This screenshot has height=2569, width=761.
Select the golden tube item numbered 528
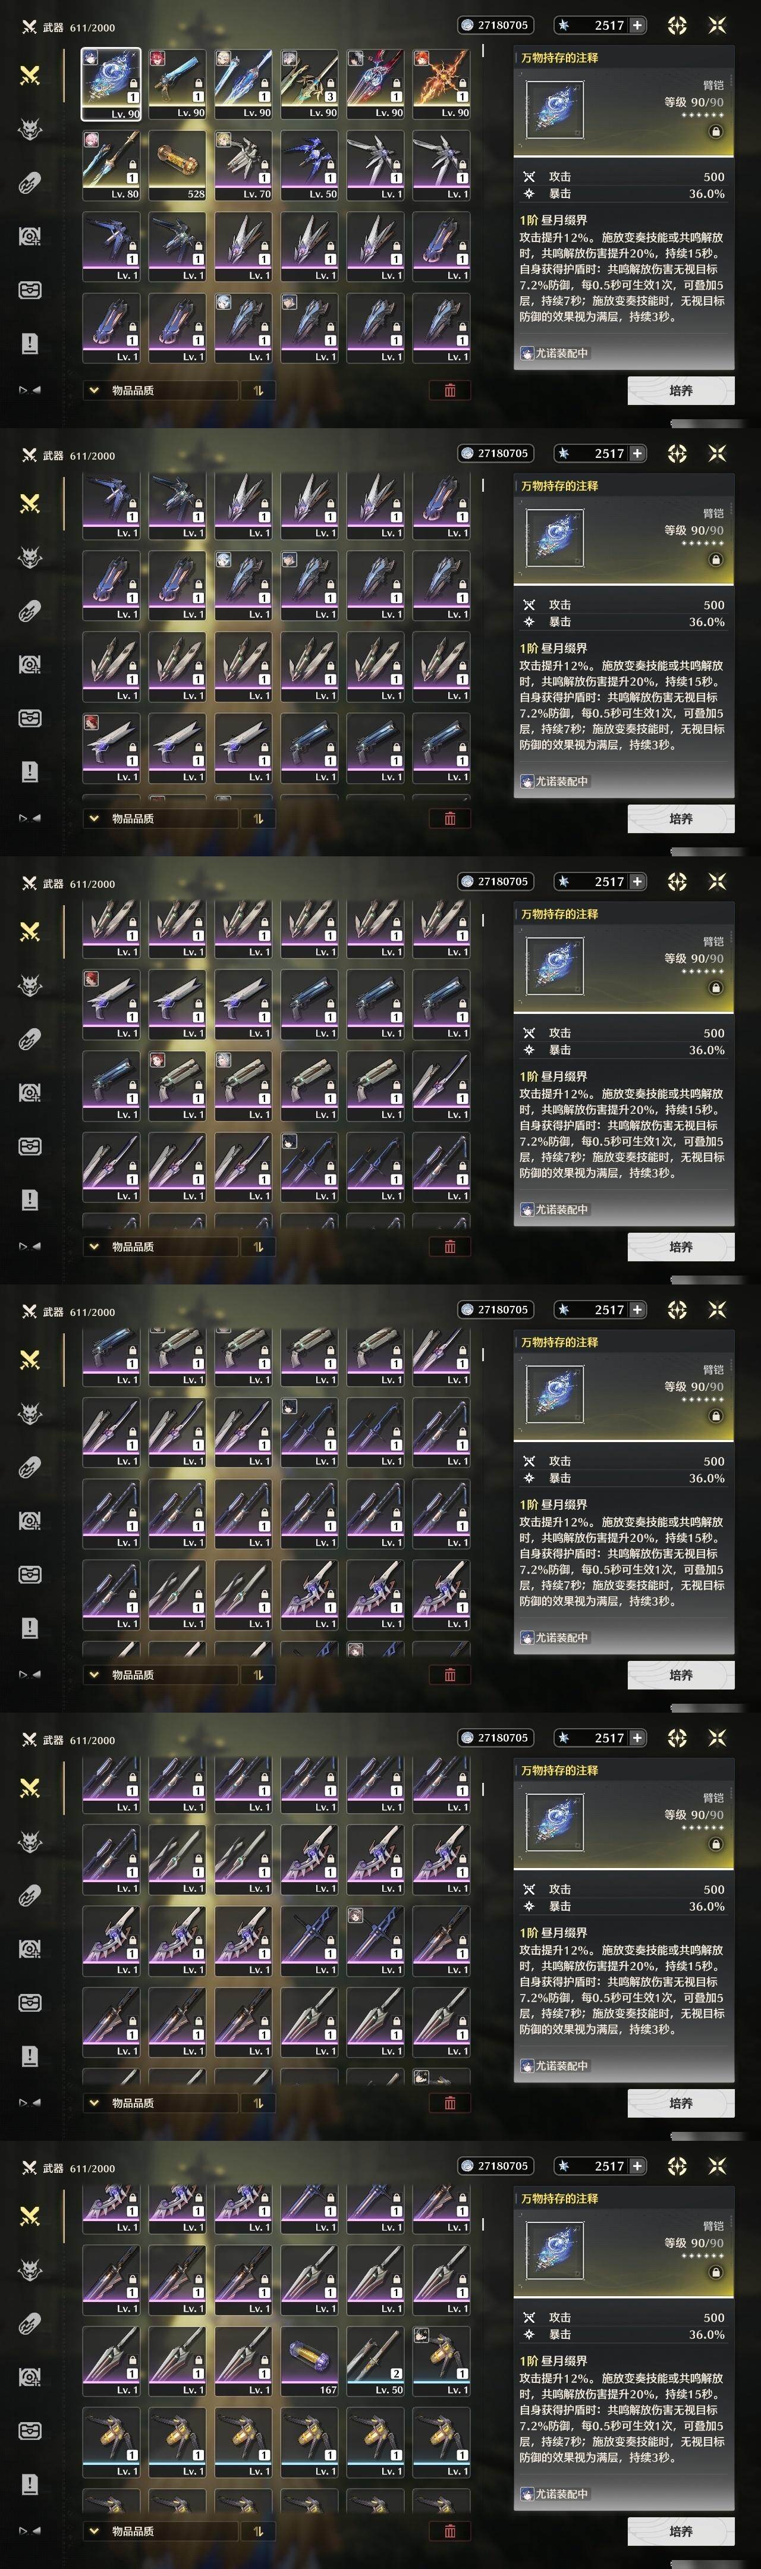[x=178, y=165]
